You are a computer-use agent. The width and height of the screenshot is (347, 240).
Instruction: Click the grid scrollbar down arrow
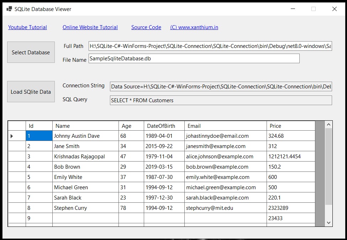(x=328, y=223)
